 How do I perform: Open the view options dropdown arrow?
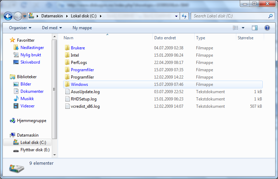coord(243,28)
